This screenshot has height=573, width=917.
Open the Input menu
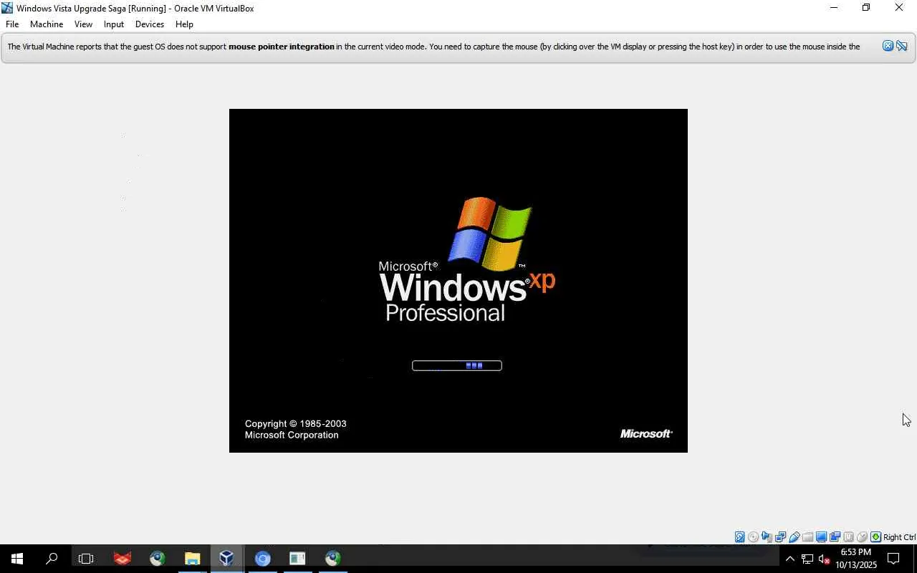click(x=114, y=24)
